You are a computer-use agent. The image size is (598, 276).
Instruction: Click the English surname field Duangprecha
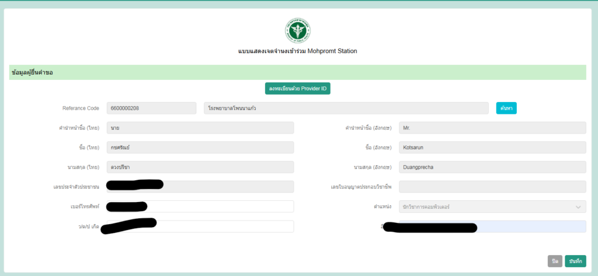tap(492, 167)
